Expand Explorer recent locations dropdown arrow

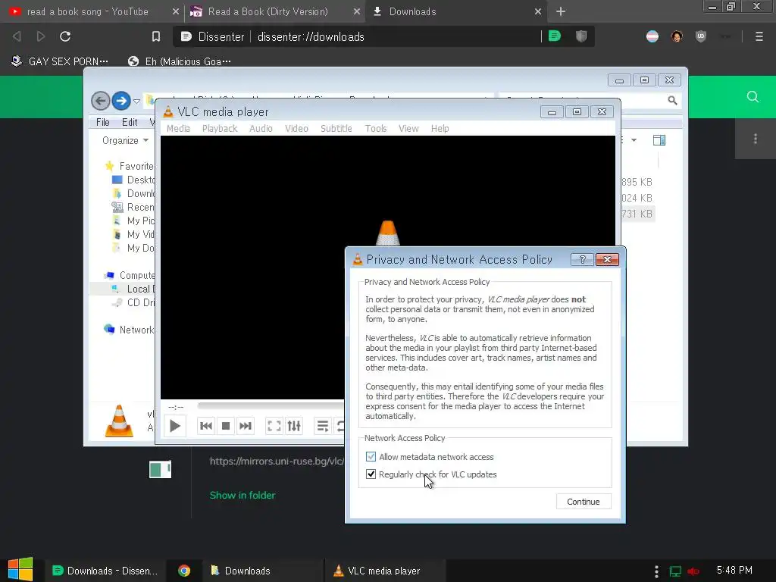136,101
